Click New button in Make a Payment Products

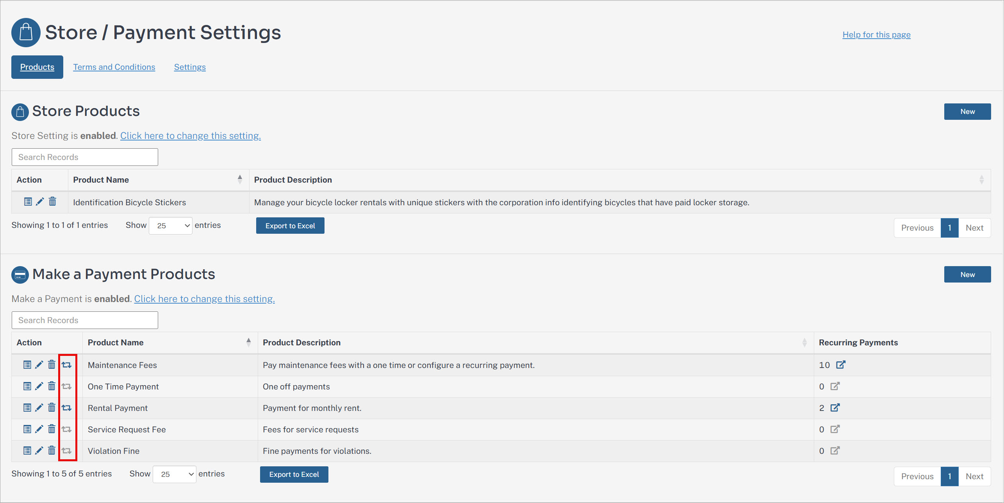tap(967, 274)
